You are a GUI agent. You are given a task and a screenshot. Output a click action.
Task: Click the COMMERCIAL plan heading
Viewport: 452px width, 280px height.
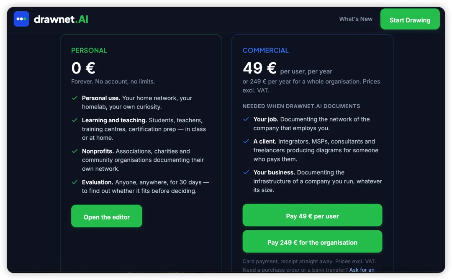(265, 50)
